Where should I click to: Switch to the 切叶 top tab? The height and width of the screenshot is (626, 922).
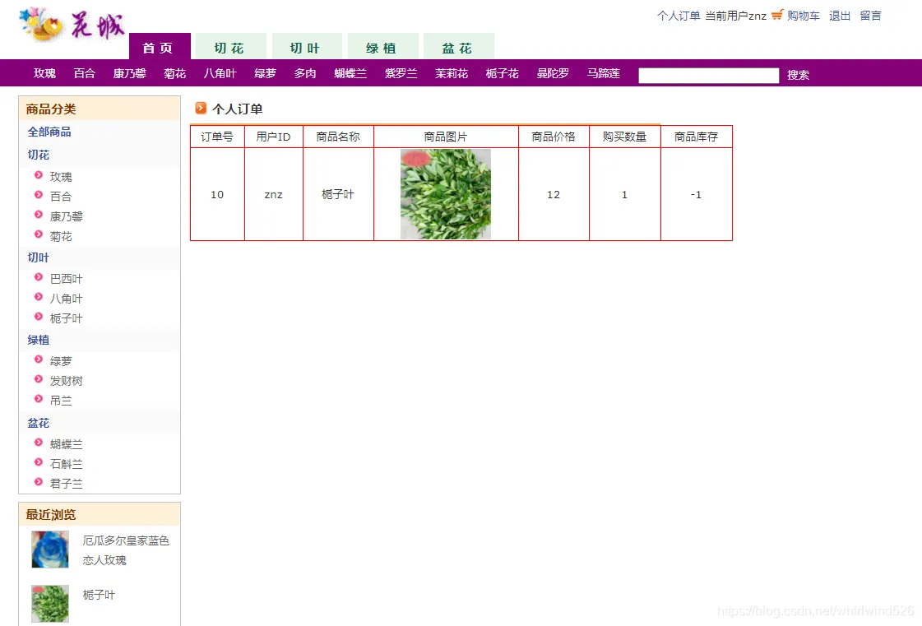[306, 47]
